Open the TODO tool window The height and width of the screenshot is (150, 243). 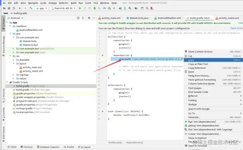(x=12, y=147)
